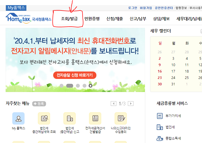Select day 17 in the calendar

pos(173,71)
